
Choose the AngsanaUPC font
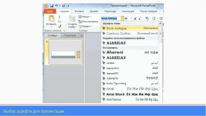pyautogui.click(x=130, y=73)
